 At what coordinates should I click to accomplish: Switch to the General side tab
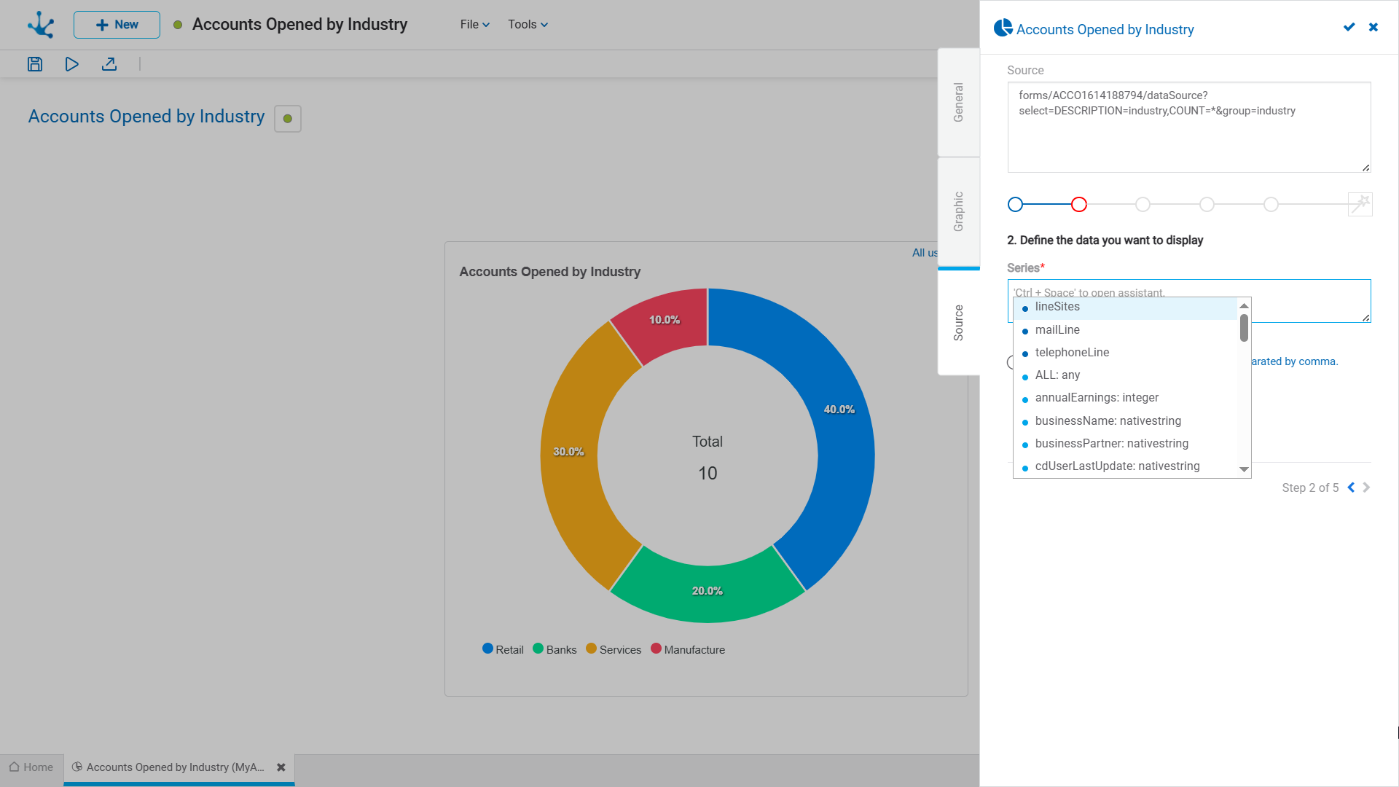pyautogui.click(x=958, y=102)
